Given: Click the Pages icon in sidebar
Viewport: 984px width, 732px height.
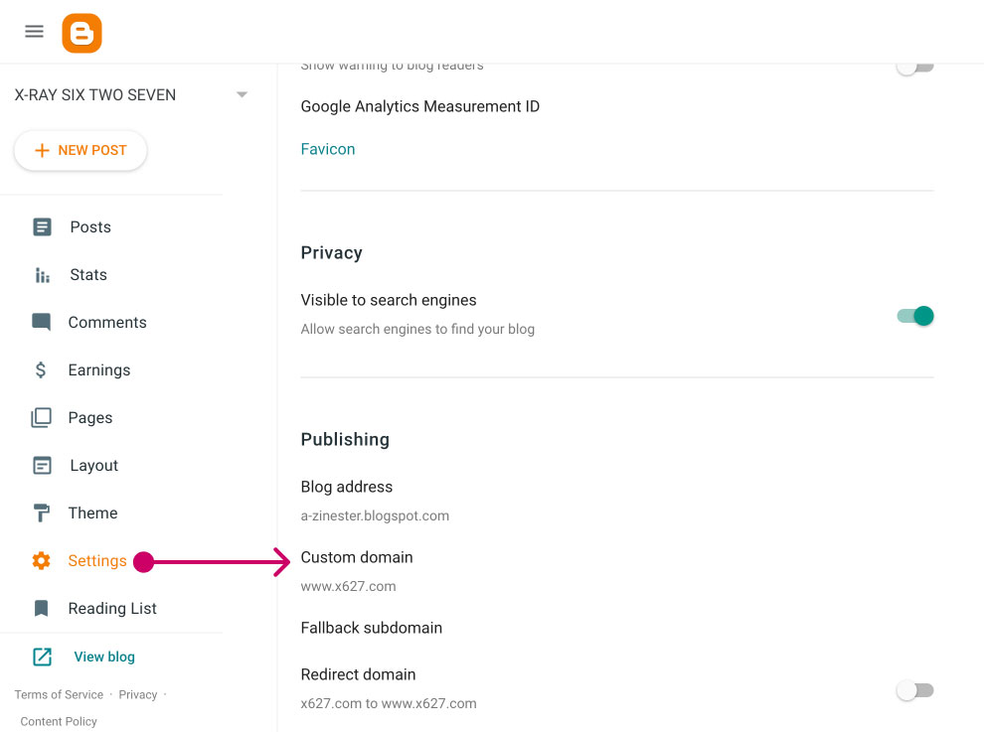Looking at the screenshot, I should (x=42, y=418).
